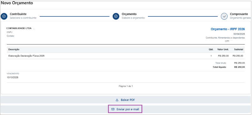The width and height of the screenshot is (252, 115).
Task: Click the 'Descrição' column header
Action: tap(14, 49)
